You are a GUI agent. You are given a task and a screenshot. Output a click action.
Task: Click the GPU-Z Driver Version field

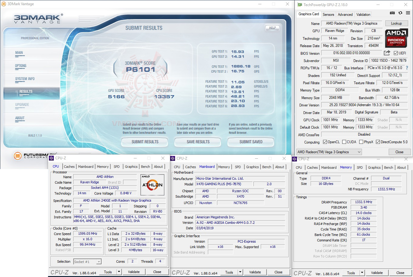pyautogui.click(x=364, y=105)
